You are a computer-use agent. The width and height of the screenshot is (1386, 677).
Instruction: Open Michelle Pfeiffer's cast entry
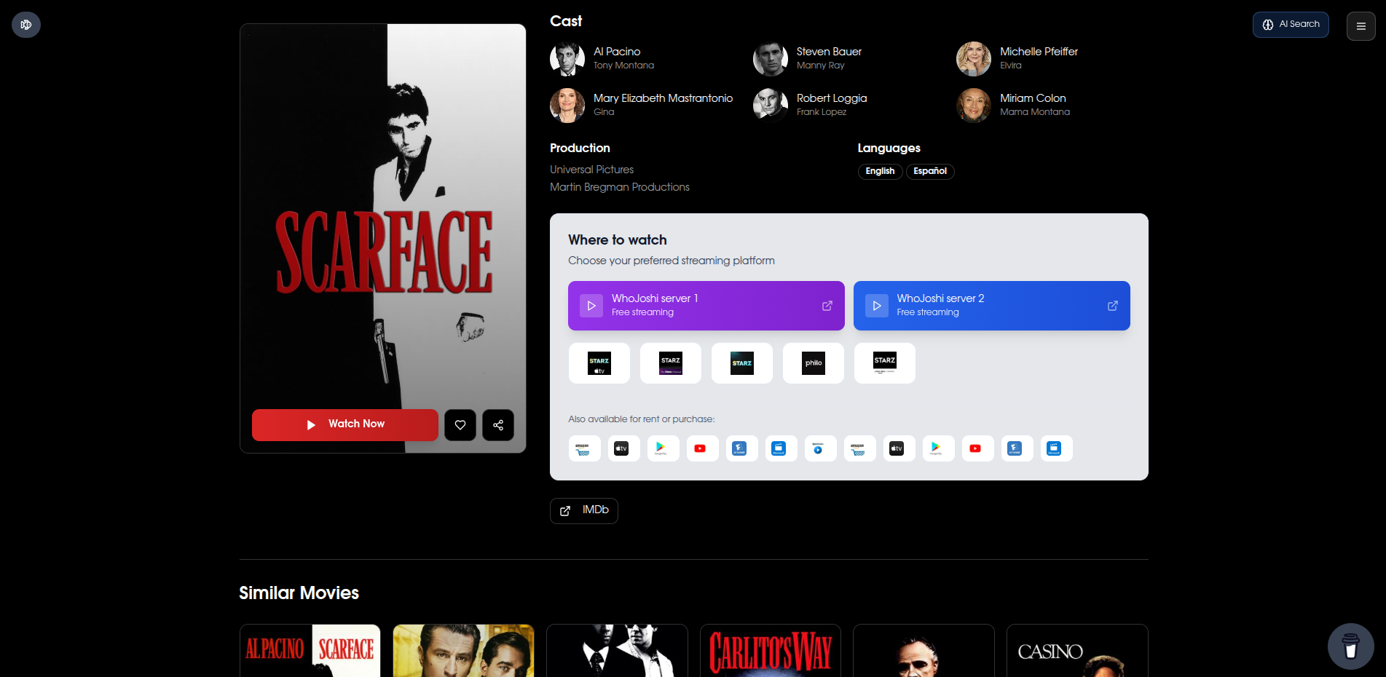point(1017,58)
